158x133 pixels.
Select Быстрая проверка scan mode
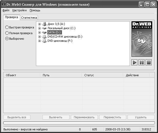point(7,27)
